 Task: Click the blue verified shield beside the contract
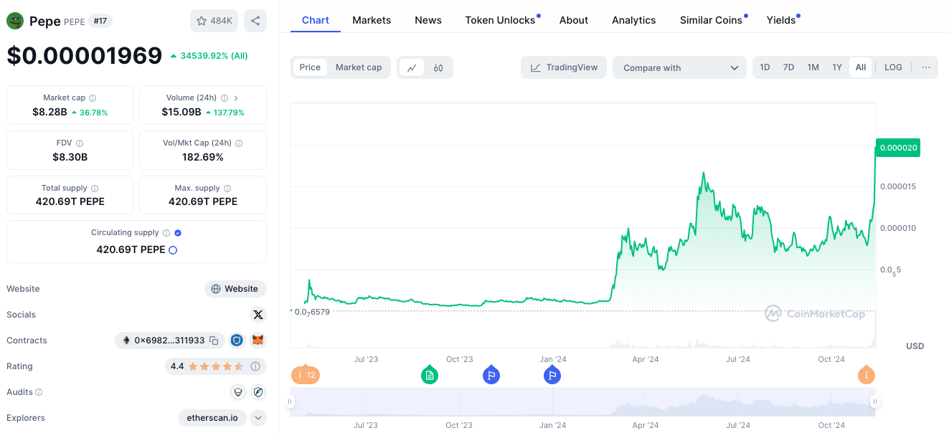tap(237, 340)
